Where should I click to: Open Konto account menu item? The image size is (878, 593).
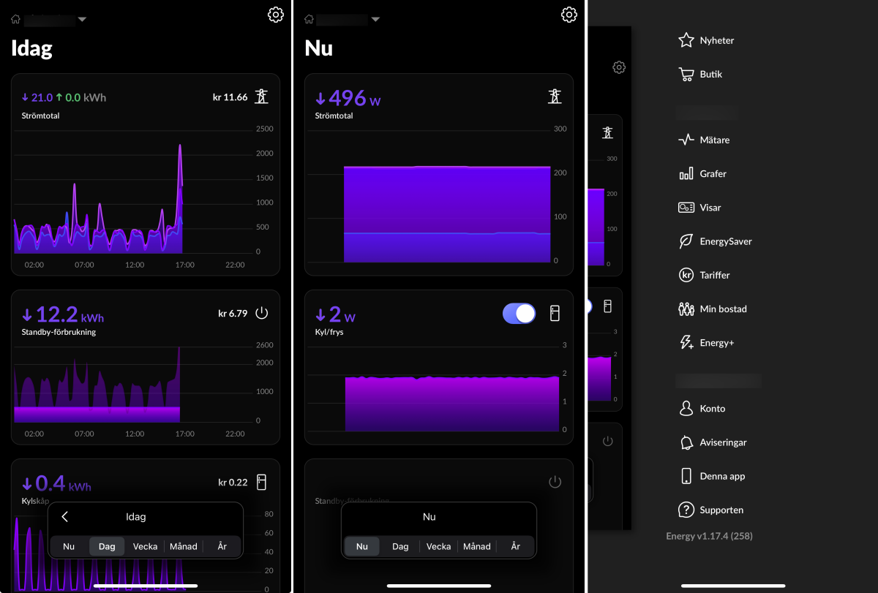pyautogui.click(x=702, y=409)
